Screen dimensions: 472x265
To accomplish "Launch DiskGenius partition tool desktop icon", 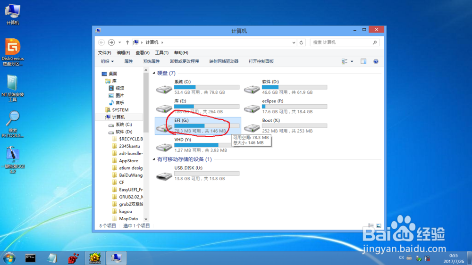I will (x=12, y=52).
